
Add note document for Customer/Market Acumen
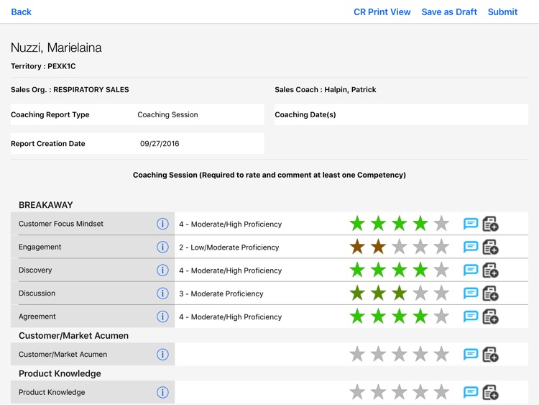pos(491,355)
